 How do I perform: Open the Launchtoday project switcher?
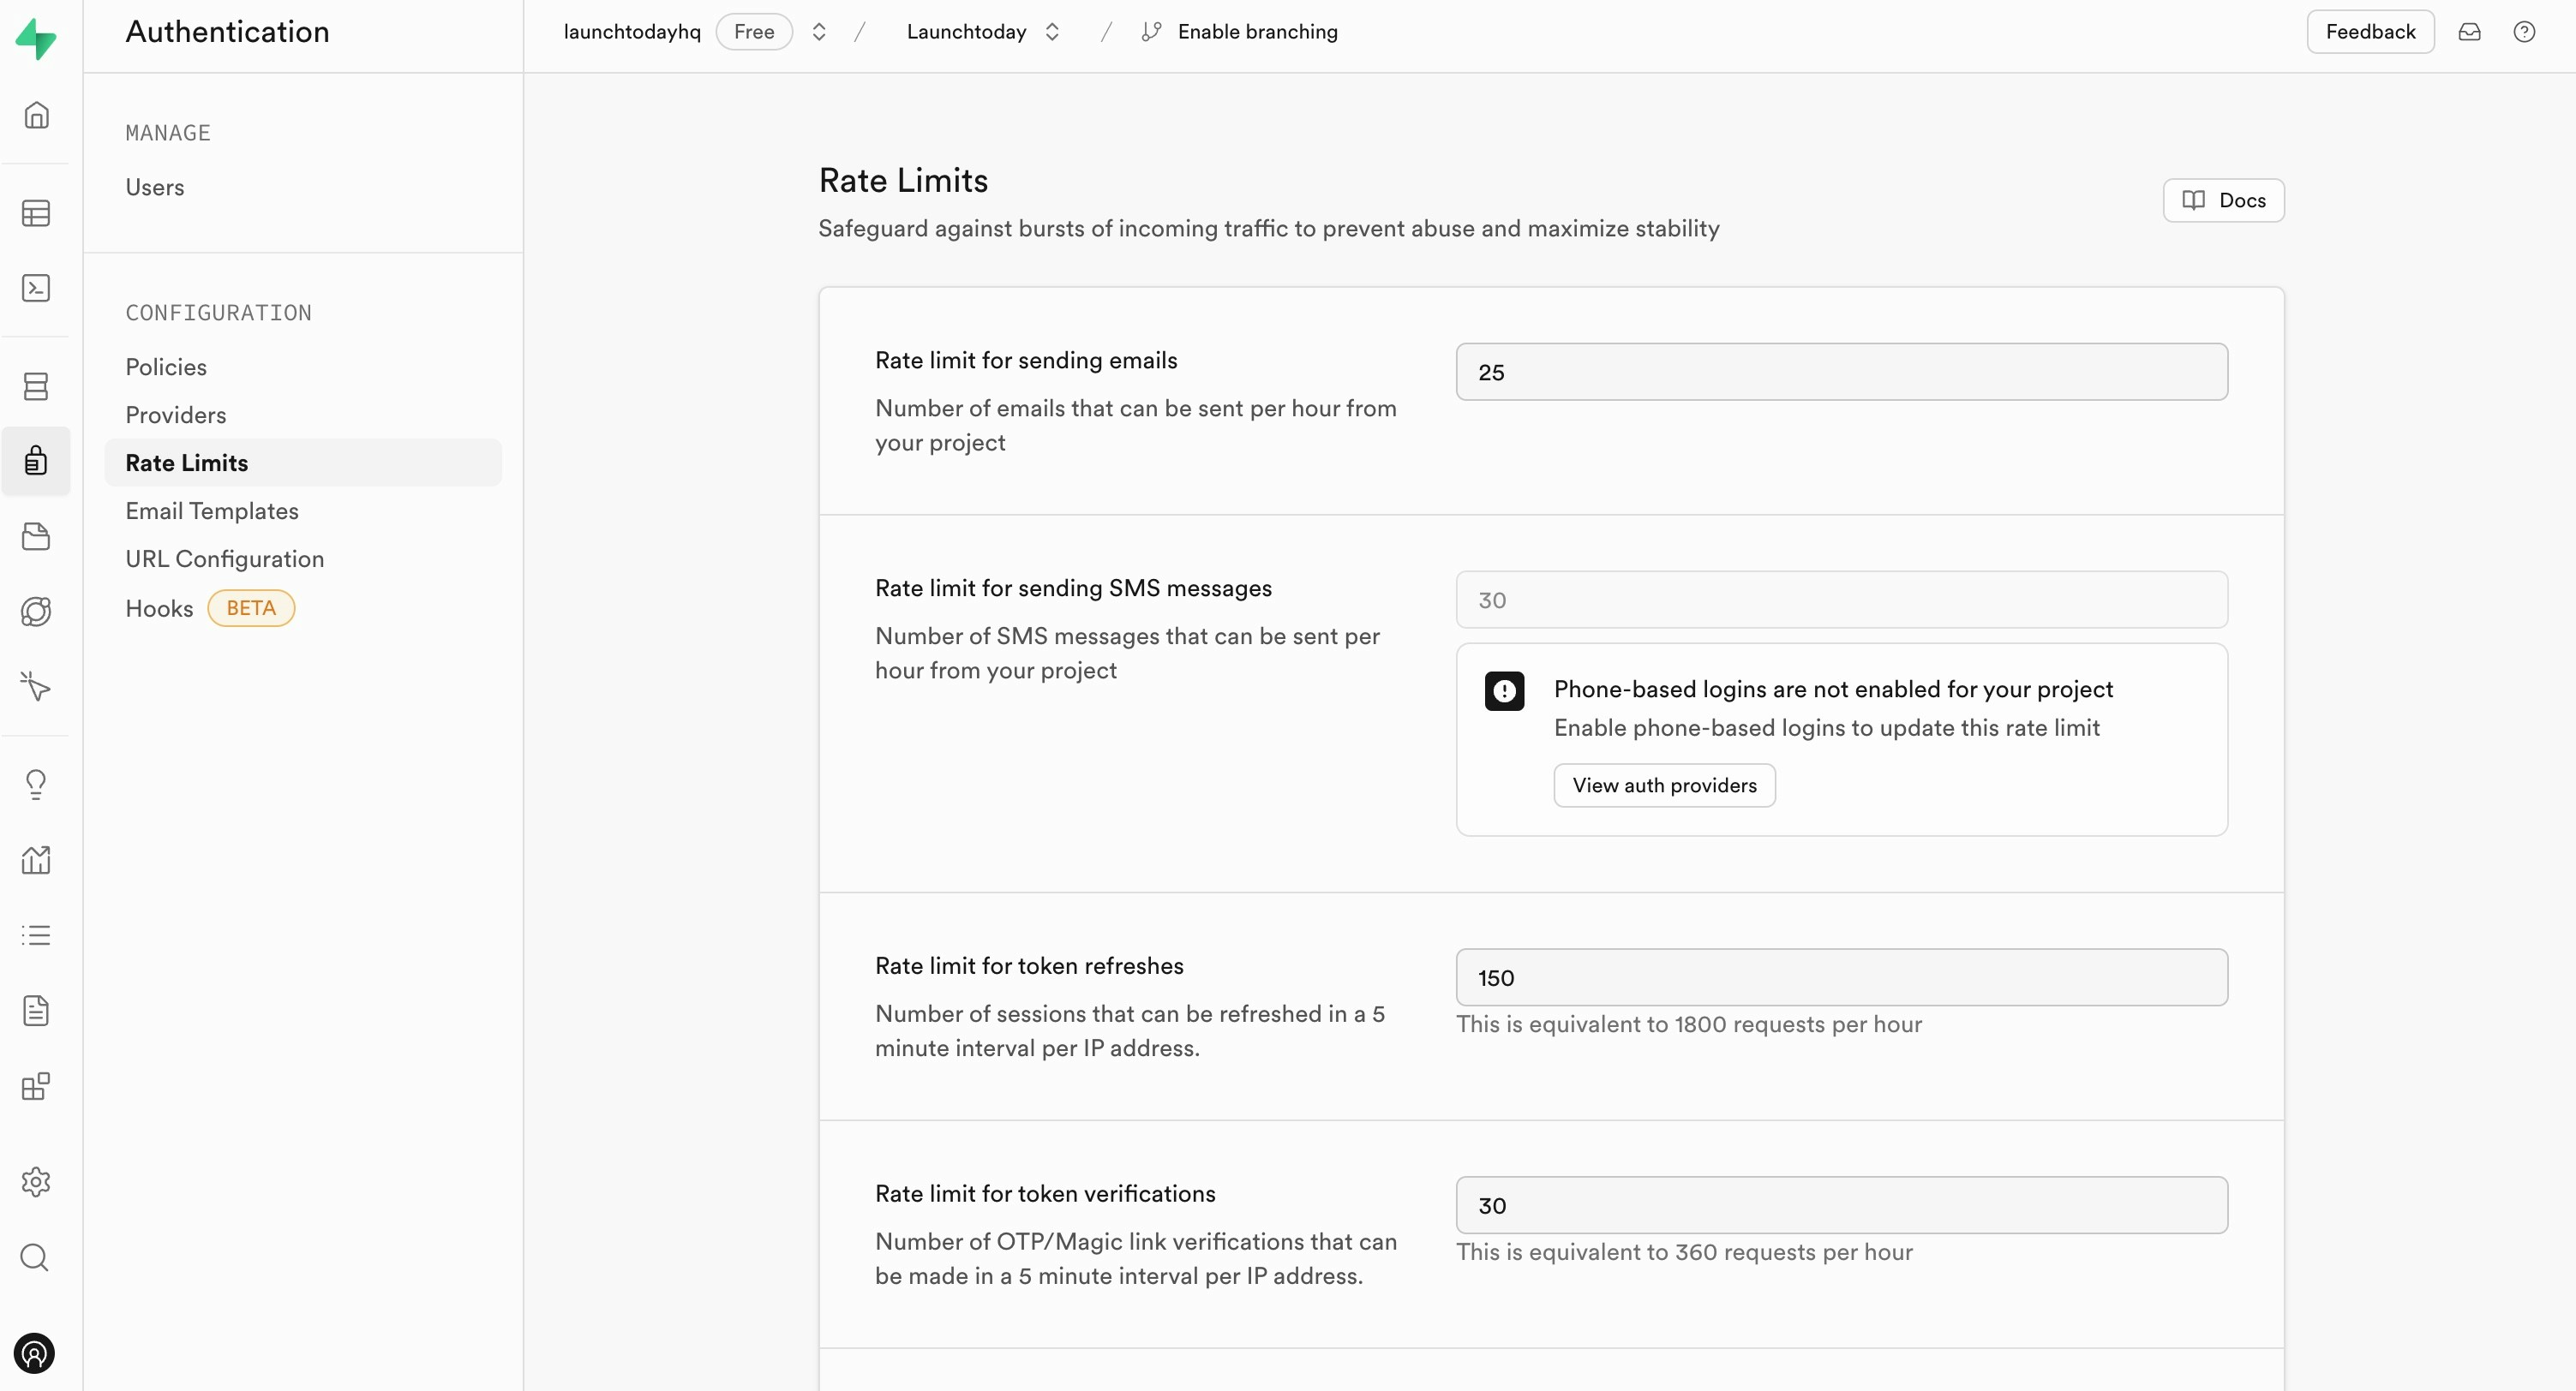1053,31
